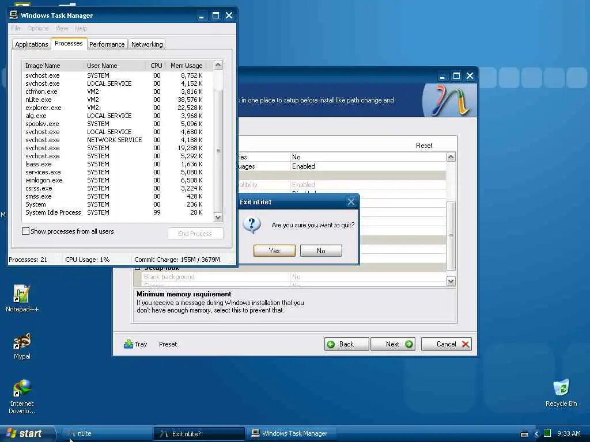Open Notepad++ desktop shortcut

[22, 299]
